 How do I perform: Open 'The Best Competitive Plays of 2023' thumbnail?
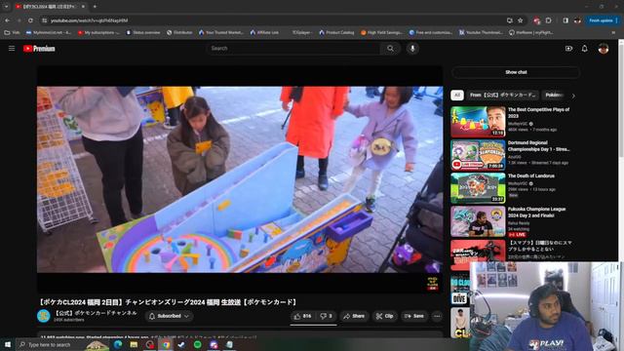tap(478, 121)
